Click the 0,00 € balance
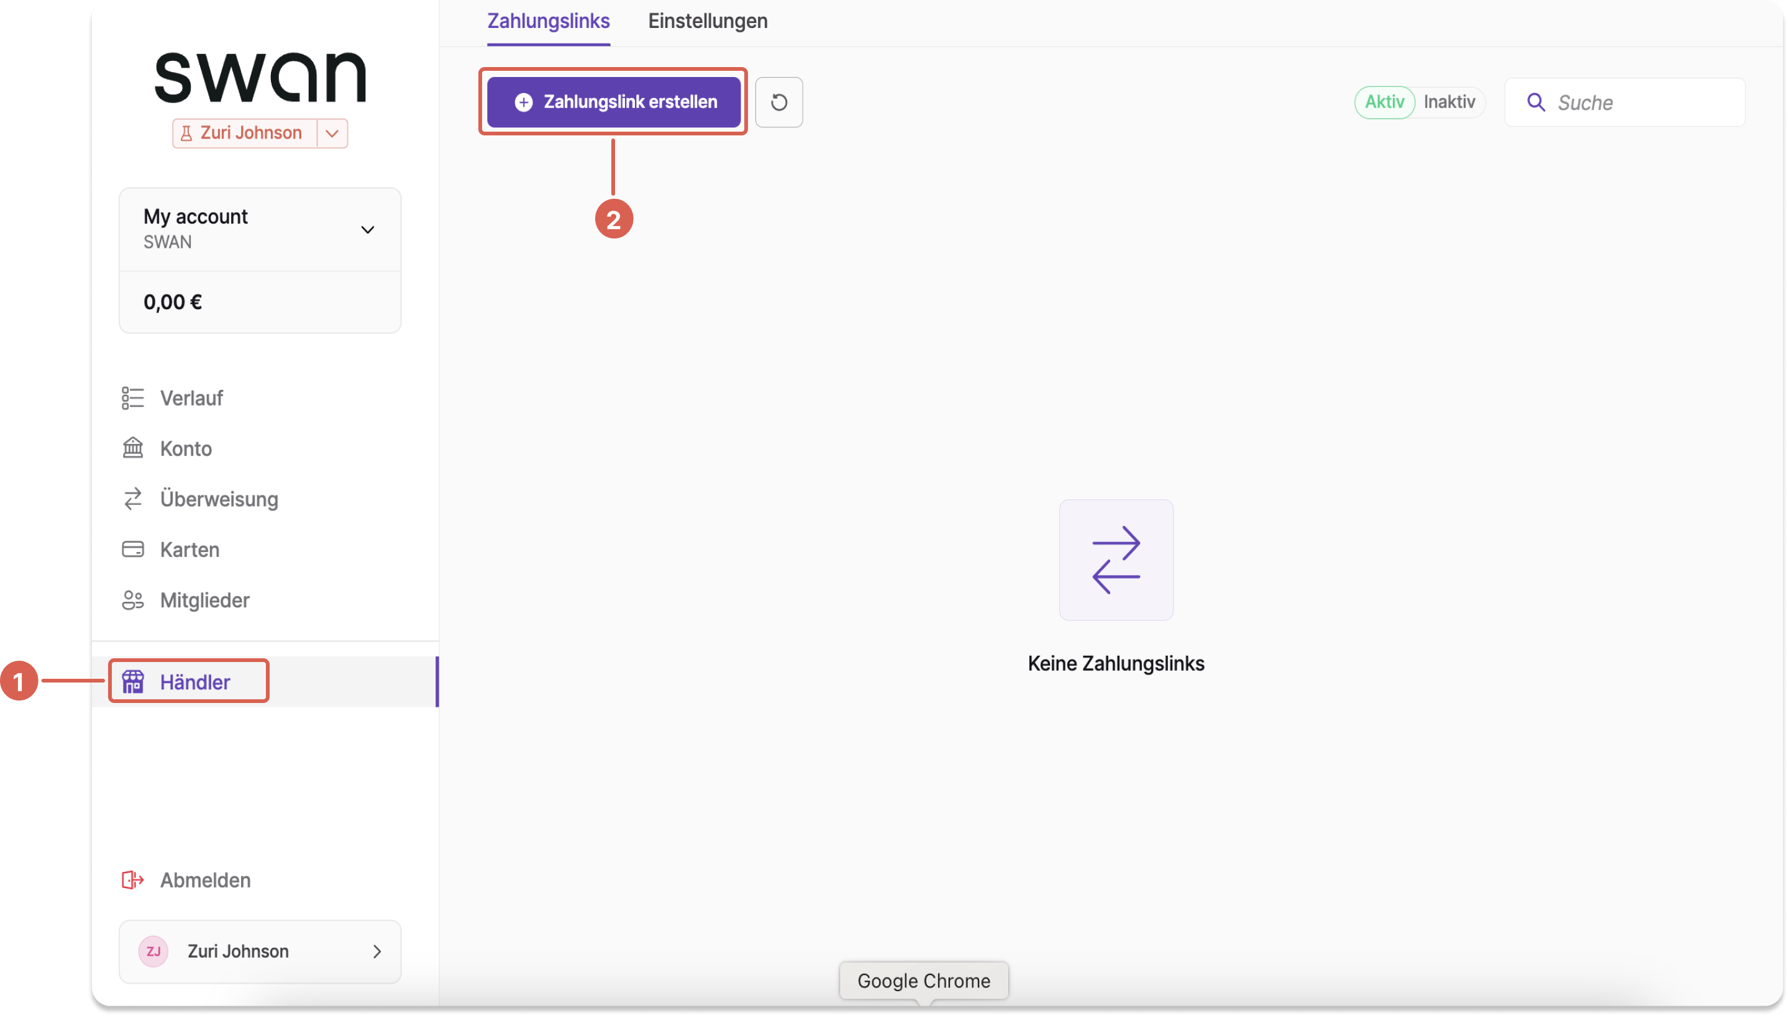Screen dimensions: 1788x1016 173,302
